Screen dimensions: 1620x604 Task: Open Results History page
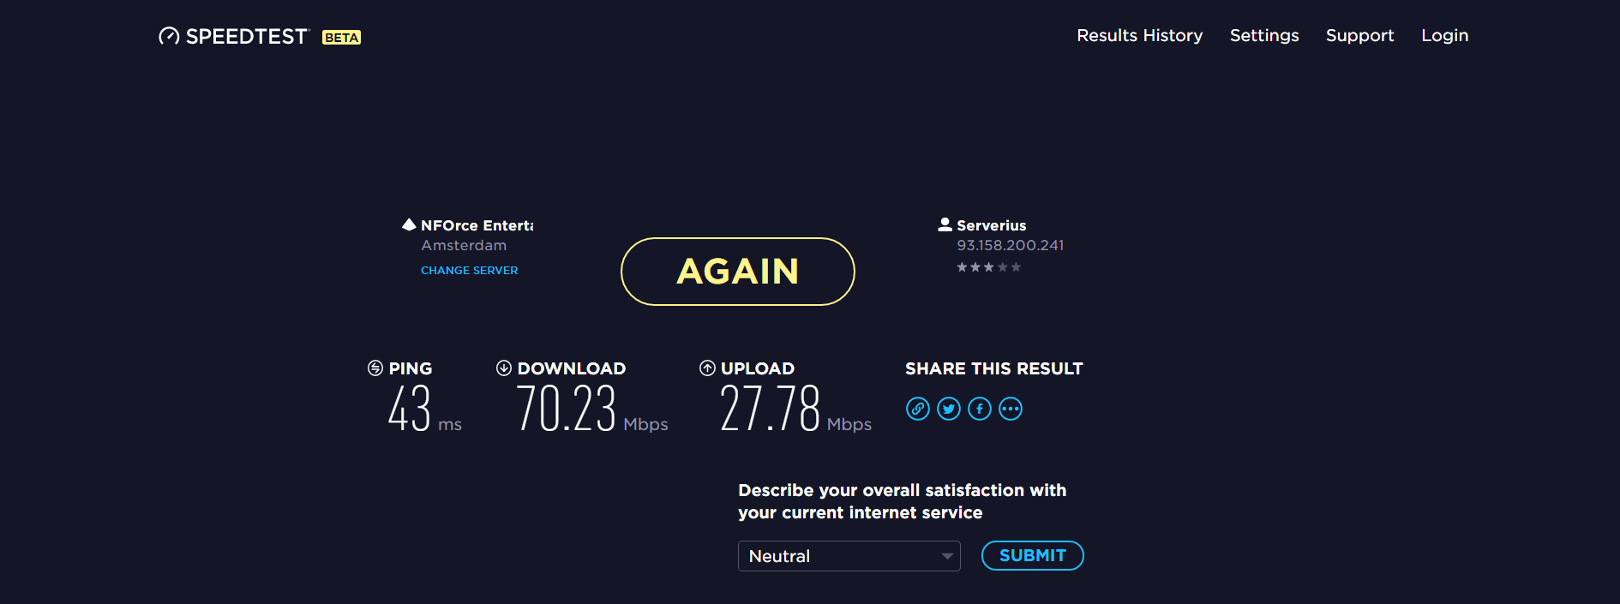1139,36
